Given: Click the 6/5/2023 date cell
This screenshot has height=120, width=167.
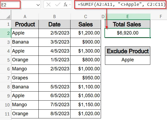Looking at the screenshot, I should (54, 96).
